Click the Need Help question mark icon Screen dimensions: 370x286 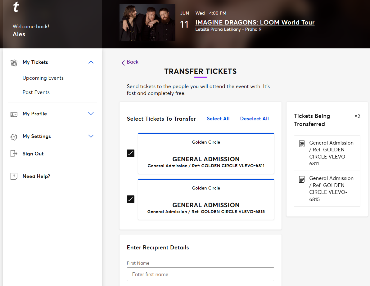(14, 176)
